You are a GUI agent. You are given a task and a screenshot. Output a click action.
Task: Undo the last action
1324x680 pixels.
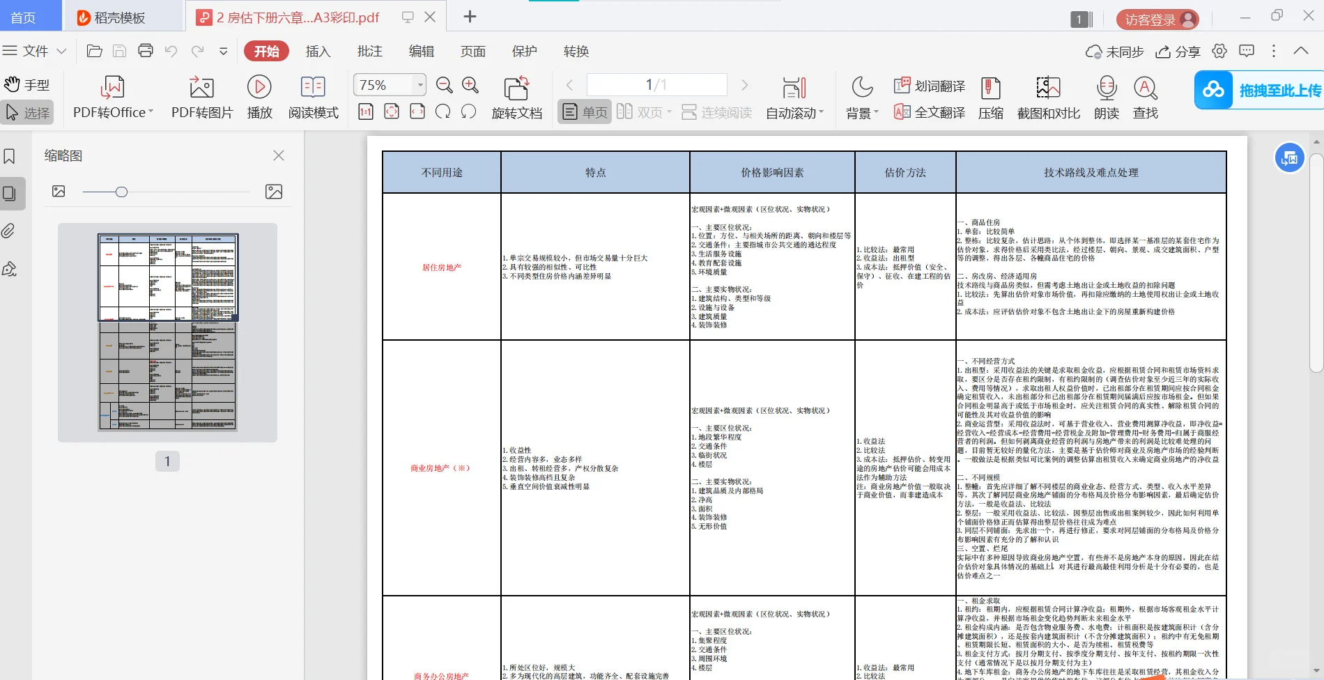point(171,51)
